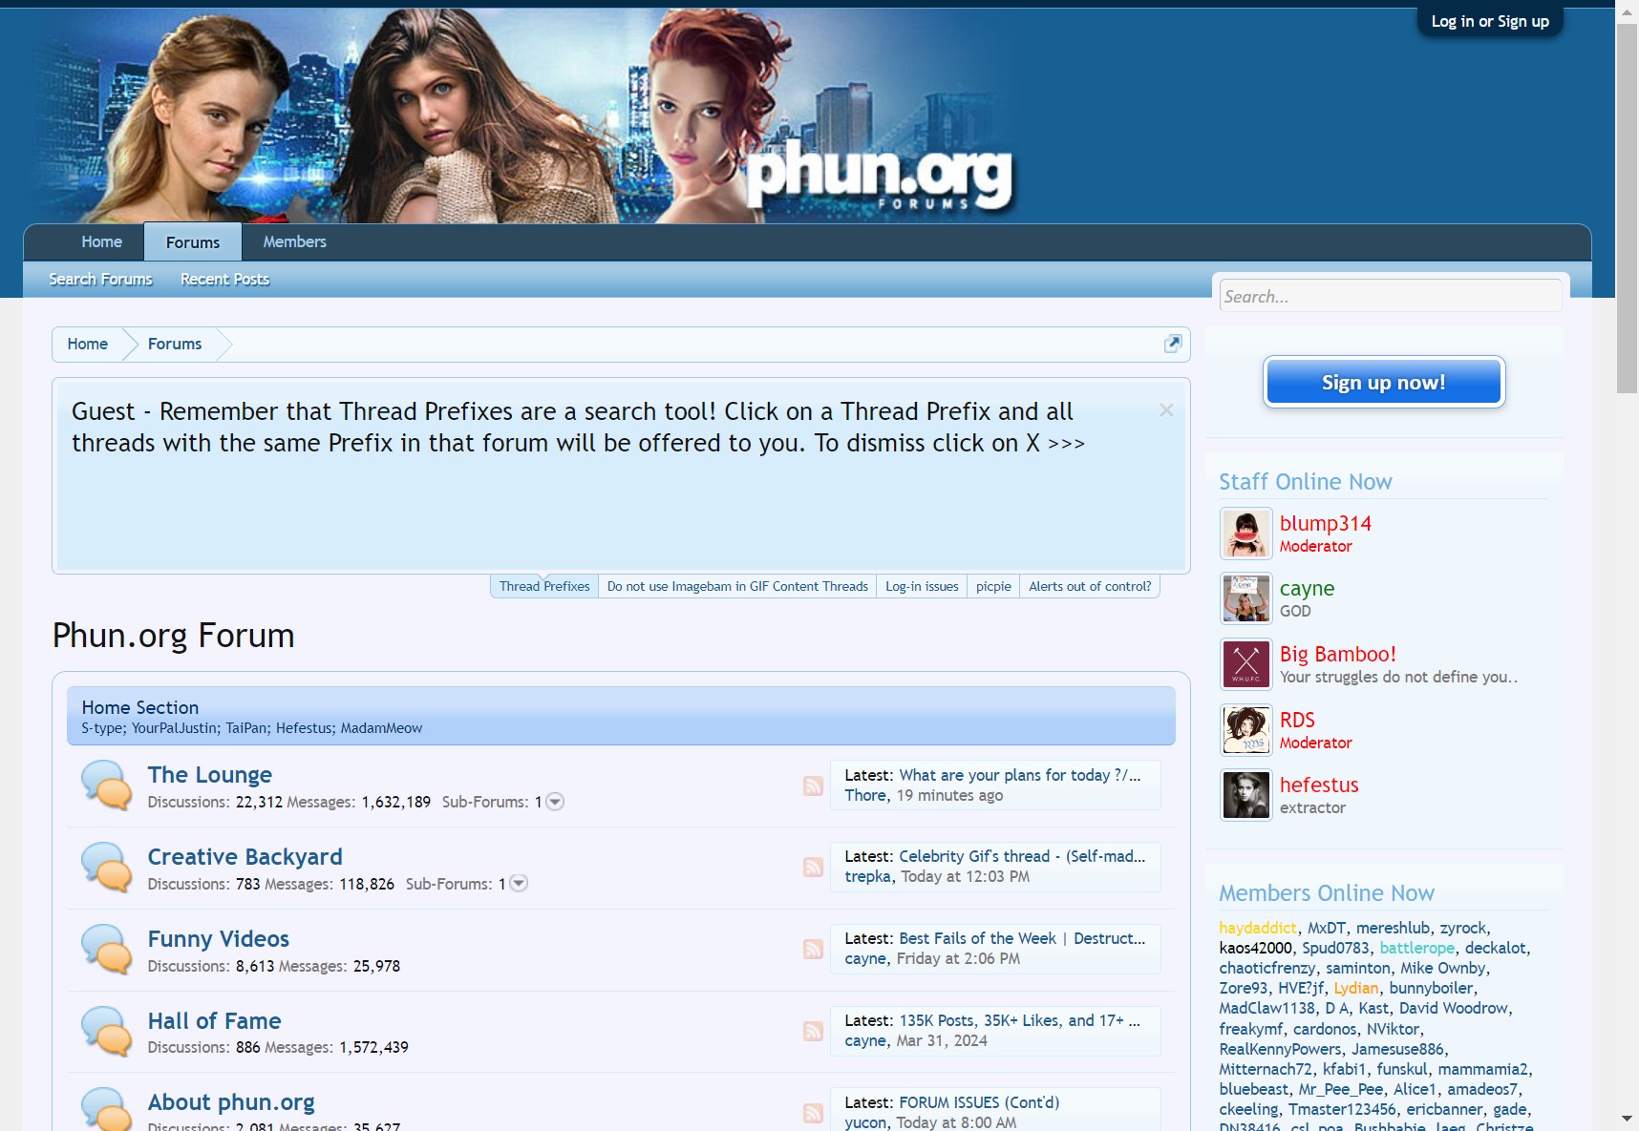Viewport: 1639px width, 1131px height.
Task: Click the RSS feed icon for Creative Backyard
Action: (x=813, y=867)
